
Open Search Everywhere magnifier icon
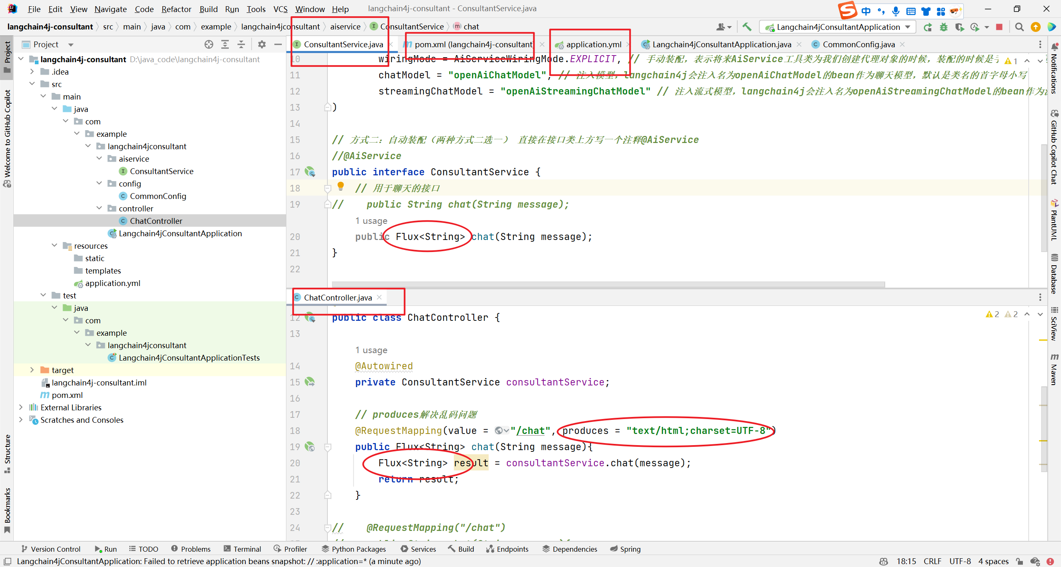click(1020, 27)
